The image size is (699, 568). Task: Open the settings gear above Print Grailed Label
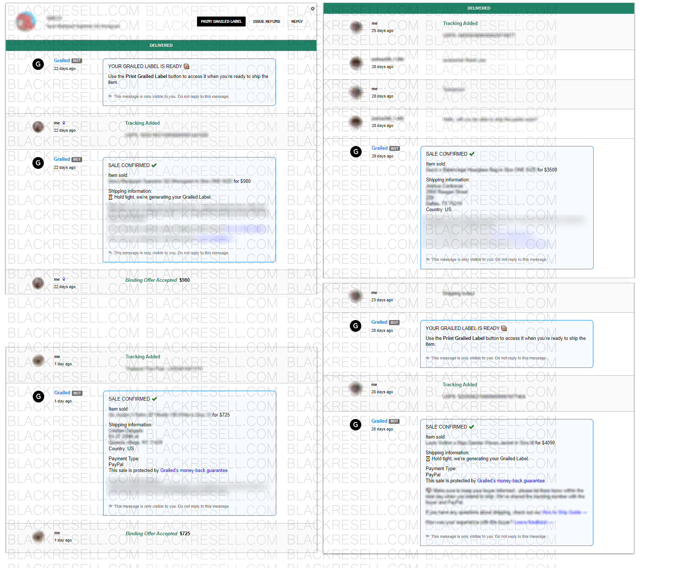pyautogui.click(x=313, y=8)
